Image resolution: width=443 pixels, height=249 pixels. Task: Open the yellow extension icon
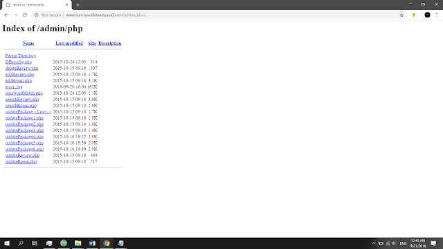click(414, 15)
